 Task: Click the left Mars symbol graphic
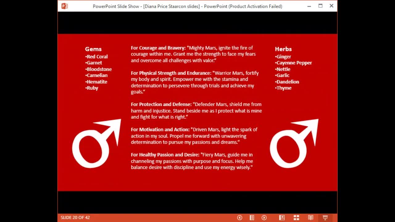pos(97,143)
